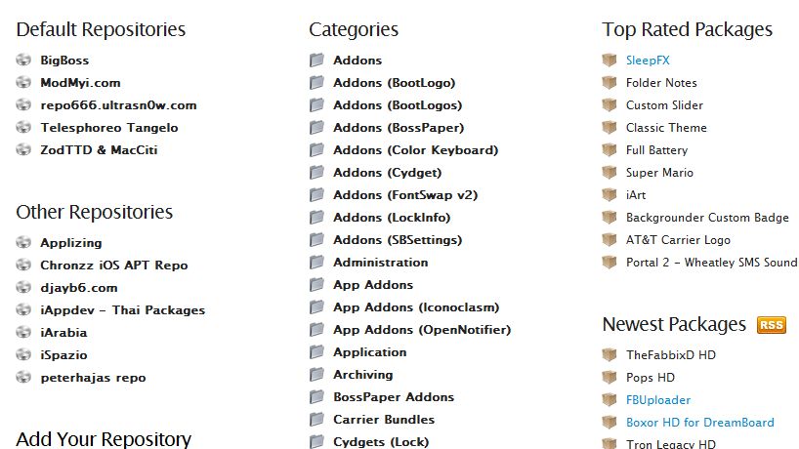Open the Chronzz iOS APT Repo link
The height and width of the screenshot is (449, 799).
pos(113,265)
